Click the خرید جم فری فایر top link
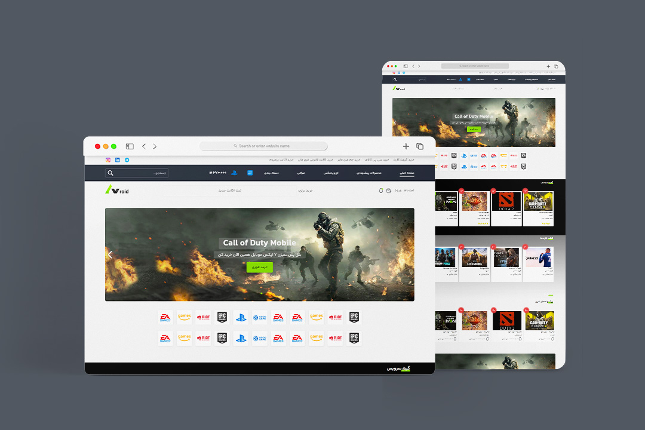This screenshot has height=430, width=645. pos(349,159)
